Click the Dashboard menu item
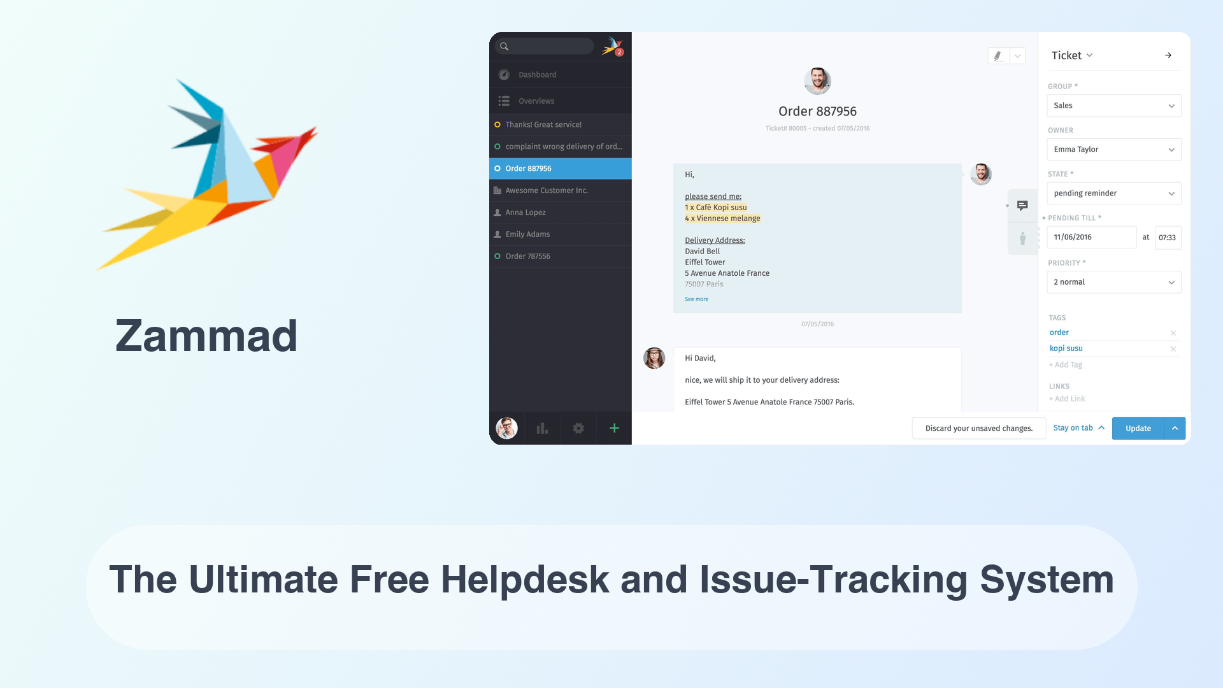 (538, 74)
